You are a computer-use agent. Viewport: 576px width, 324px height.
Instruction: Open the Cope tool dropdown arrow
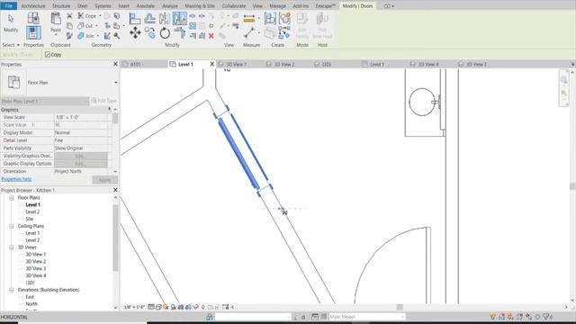100,16
